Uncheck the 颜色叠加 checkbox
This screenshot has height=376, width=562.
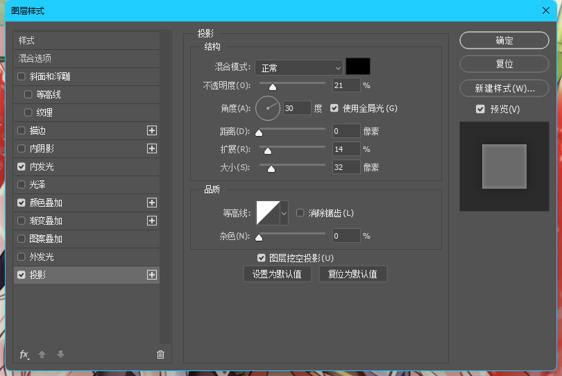[22, 203]
